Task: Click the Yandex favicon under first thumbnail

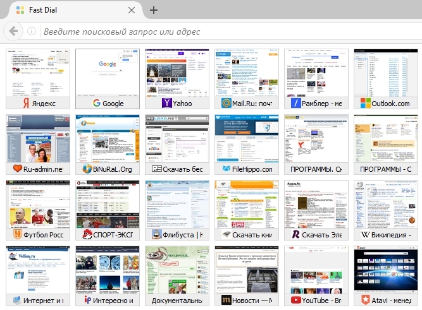Action: (x=26, y=103)
